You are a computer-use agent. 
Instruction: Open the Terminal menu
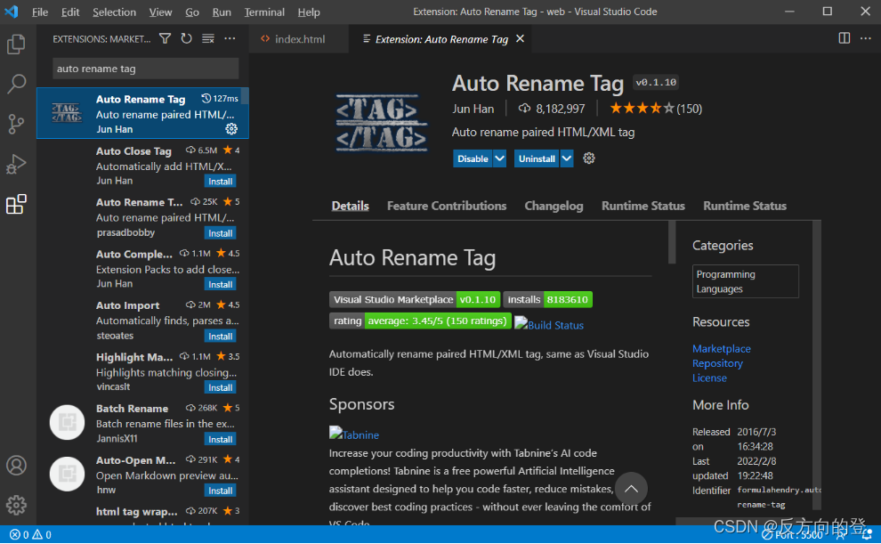[x=264, y=12]
